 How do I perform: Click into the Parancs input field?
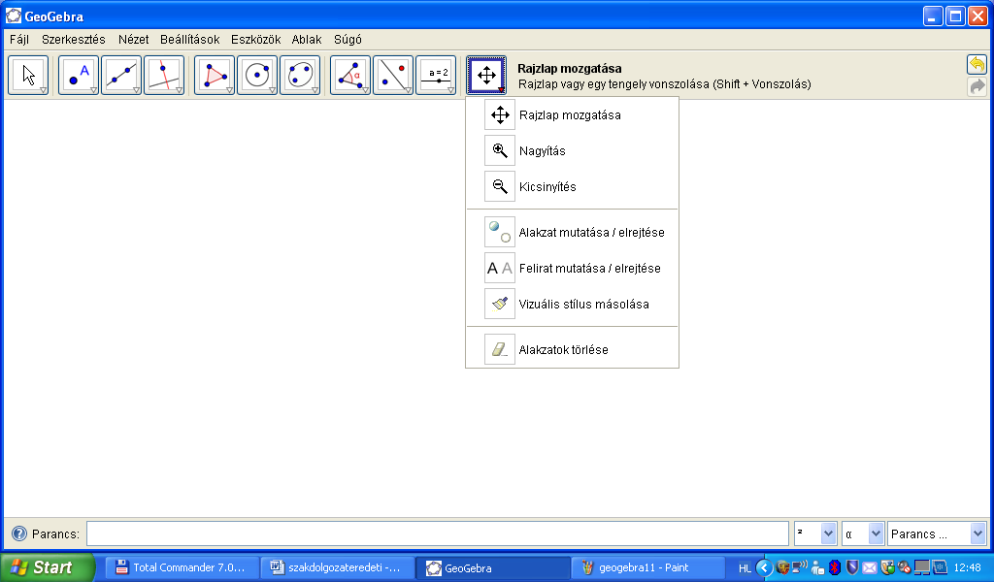click(x=438, y=533)
